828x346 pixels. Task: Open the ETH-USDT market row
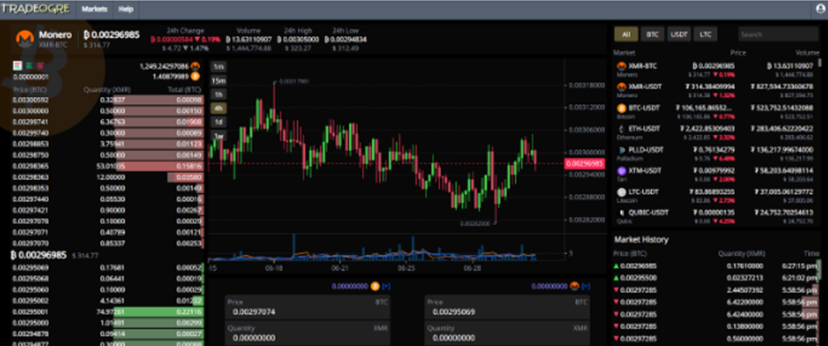pos(716,133)
